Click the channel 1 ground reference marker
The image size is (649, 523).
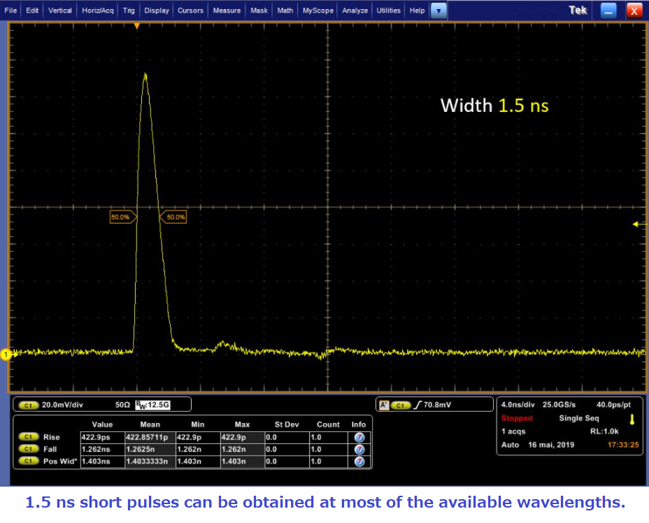pos(6,355)
